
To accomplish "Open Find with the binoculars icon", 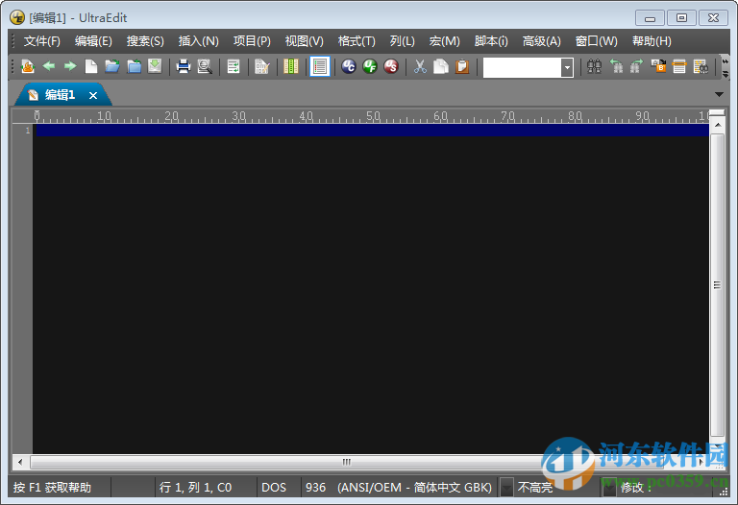I will 595,66.
